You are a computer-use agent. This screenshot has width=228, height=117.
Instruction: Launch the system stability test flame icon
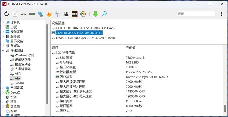coord(49,14)
